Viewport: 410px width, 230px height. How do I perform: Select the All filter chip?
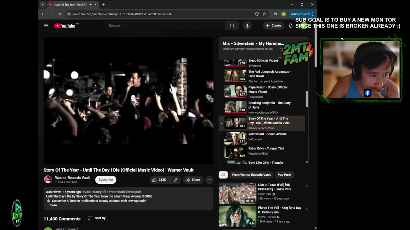(x=223, y=175)
